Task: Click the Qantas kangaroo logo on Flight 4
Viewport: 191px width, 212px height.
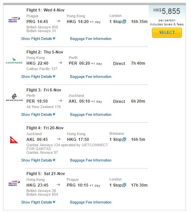Action: [x=14, y=140]
